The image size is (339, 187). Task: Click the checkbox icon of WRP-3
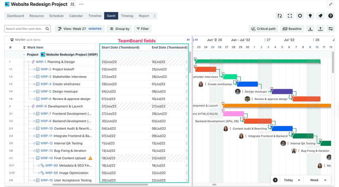(38, 77)
